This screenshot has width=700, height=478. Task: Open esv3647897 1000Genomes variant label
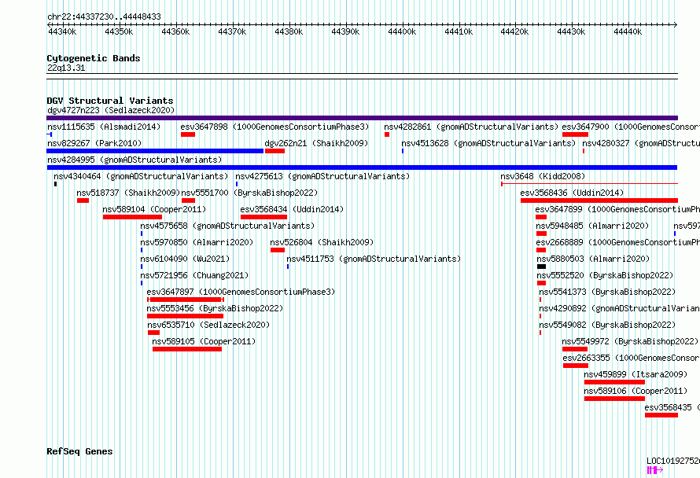241,292
